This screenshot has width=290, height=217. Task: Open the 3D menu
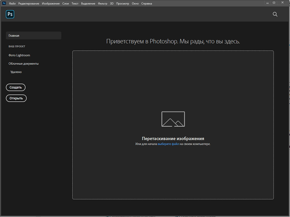[x=112, y=3]
